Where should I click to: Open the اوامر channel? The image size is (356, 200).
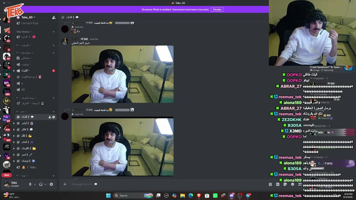coord(36,123)
